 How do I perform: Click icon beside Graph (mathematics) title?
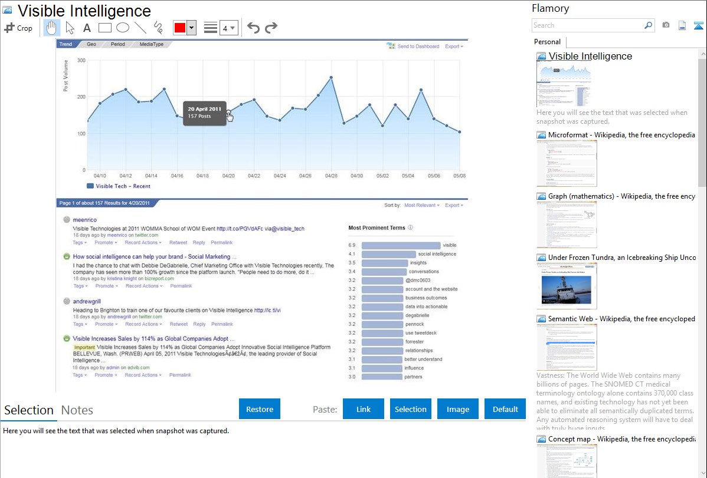(541, 196)
